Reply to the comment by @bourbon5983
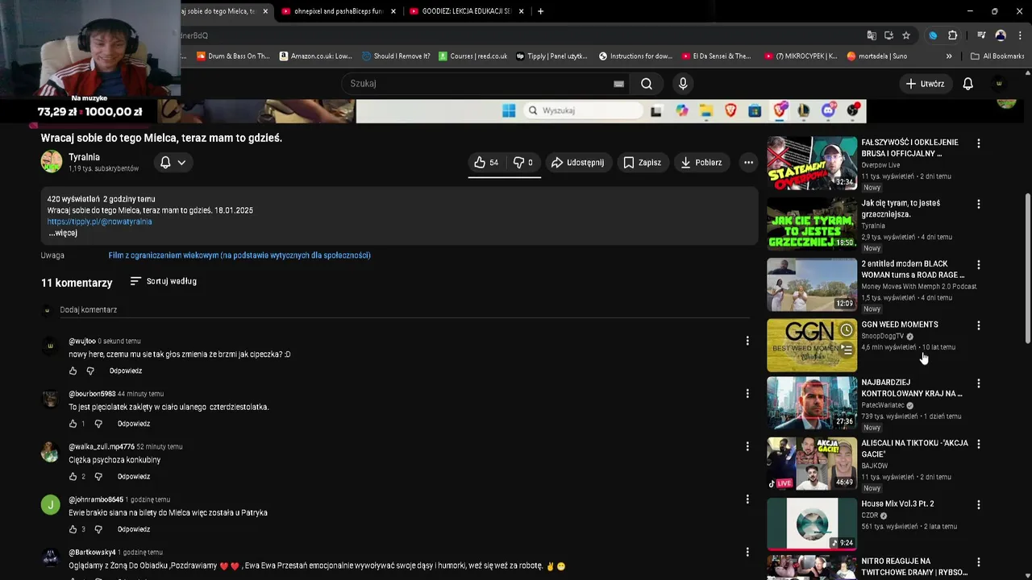Image resolution: width=1032 pixels, height=580 pixels. click(x=134, y=424)
